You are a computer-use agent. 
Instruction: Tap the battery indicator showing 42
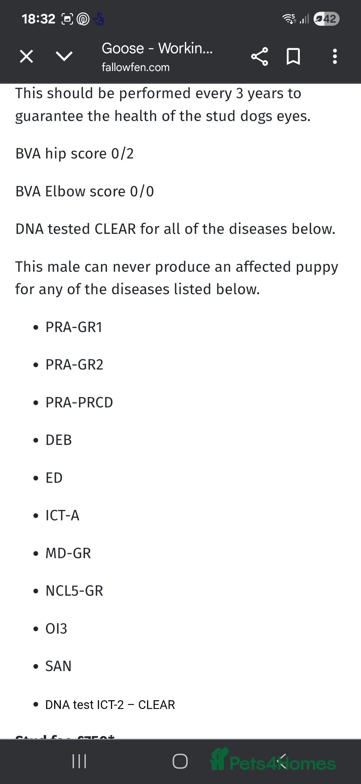point(327,19)
